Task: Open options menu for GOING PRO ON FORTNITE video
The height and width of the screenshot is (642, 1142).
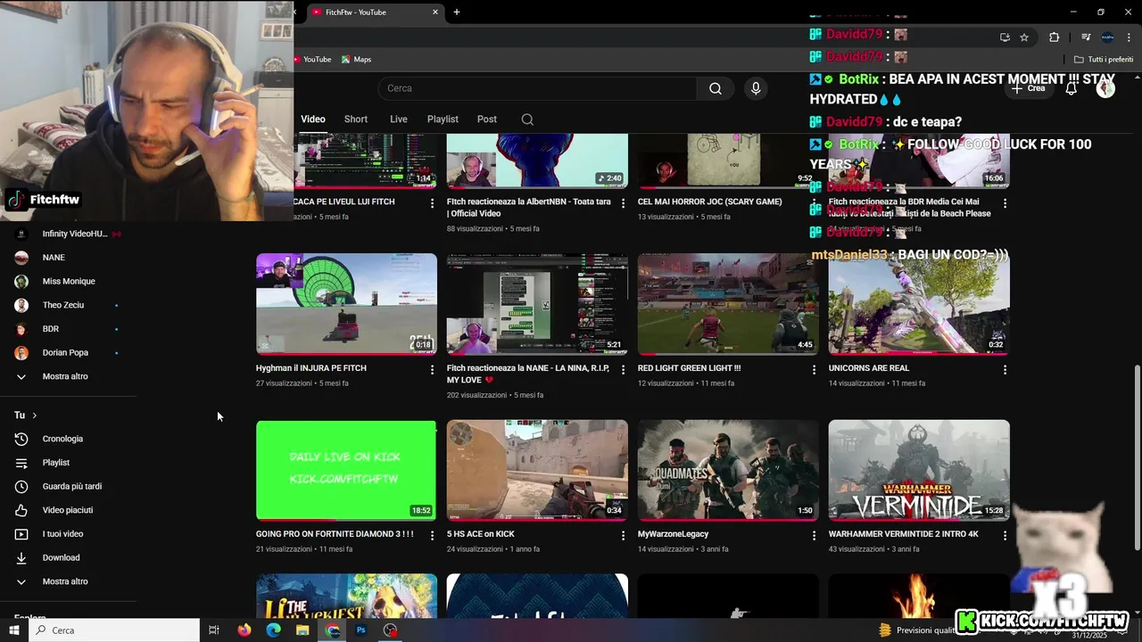Action: (433, 535)
